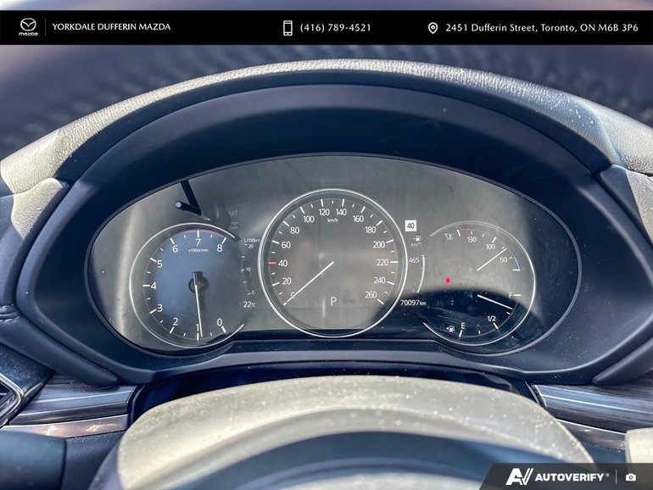The height and width of the screenshot is (490, 653).
Task: Click the location pin icon
Action: [x=433, y=28]
